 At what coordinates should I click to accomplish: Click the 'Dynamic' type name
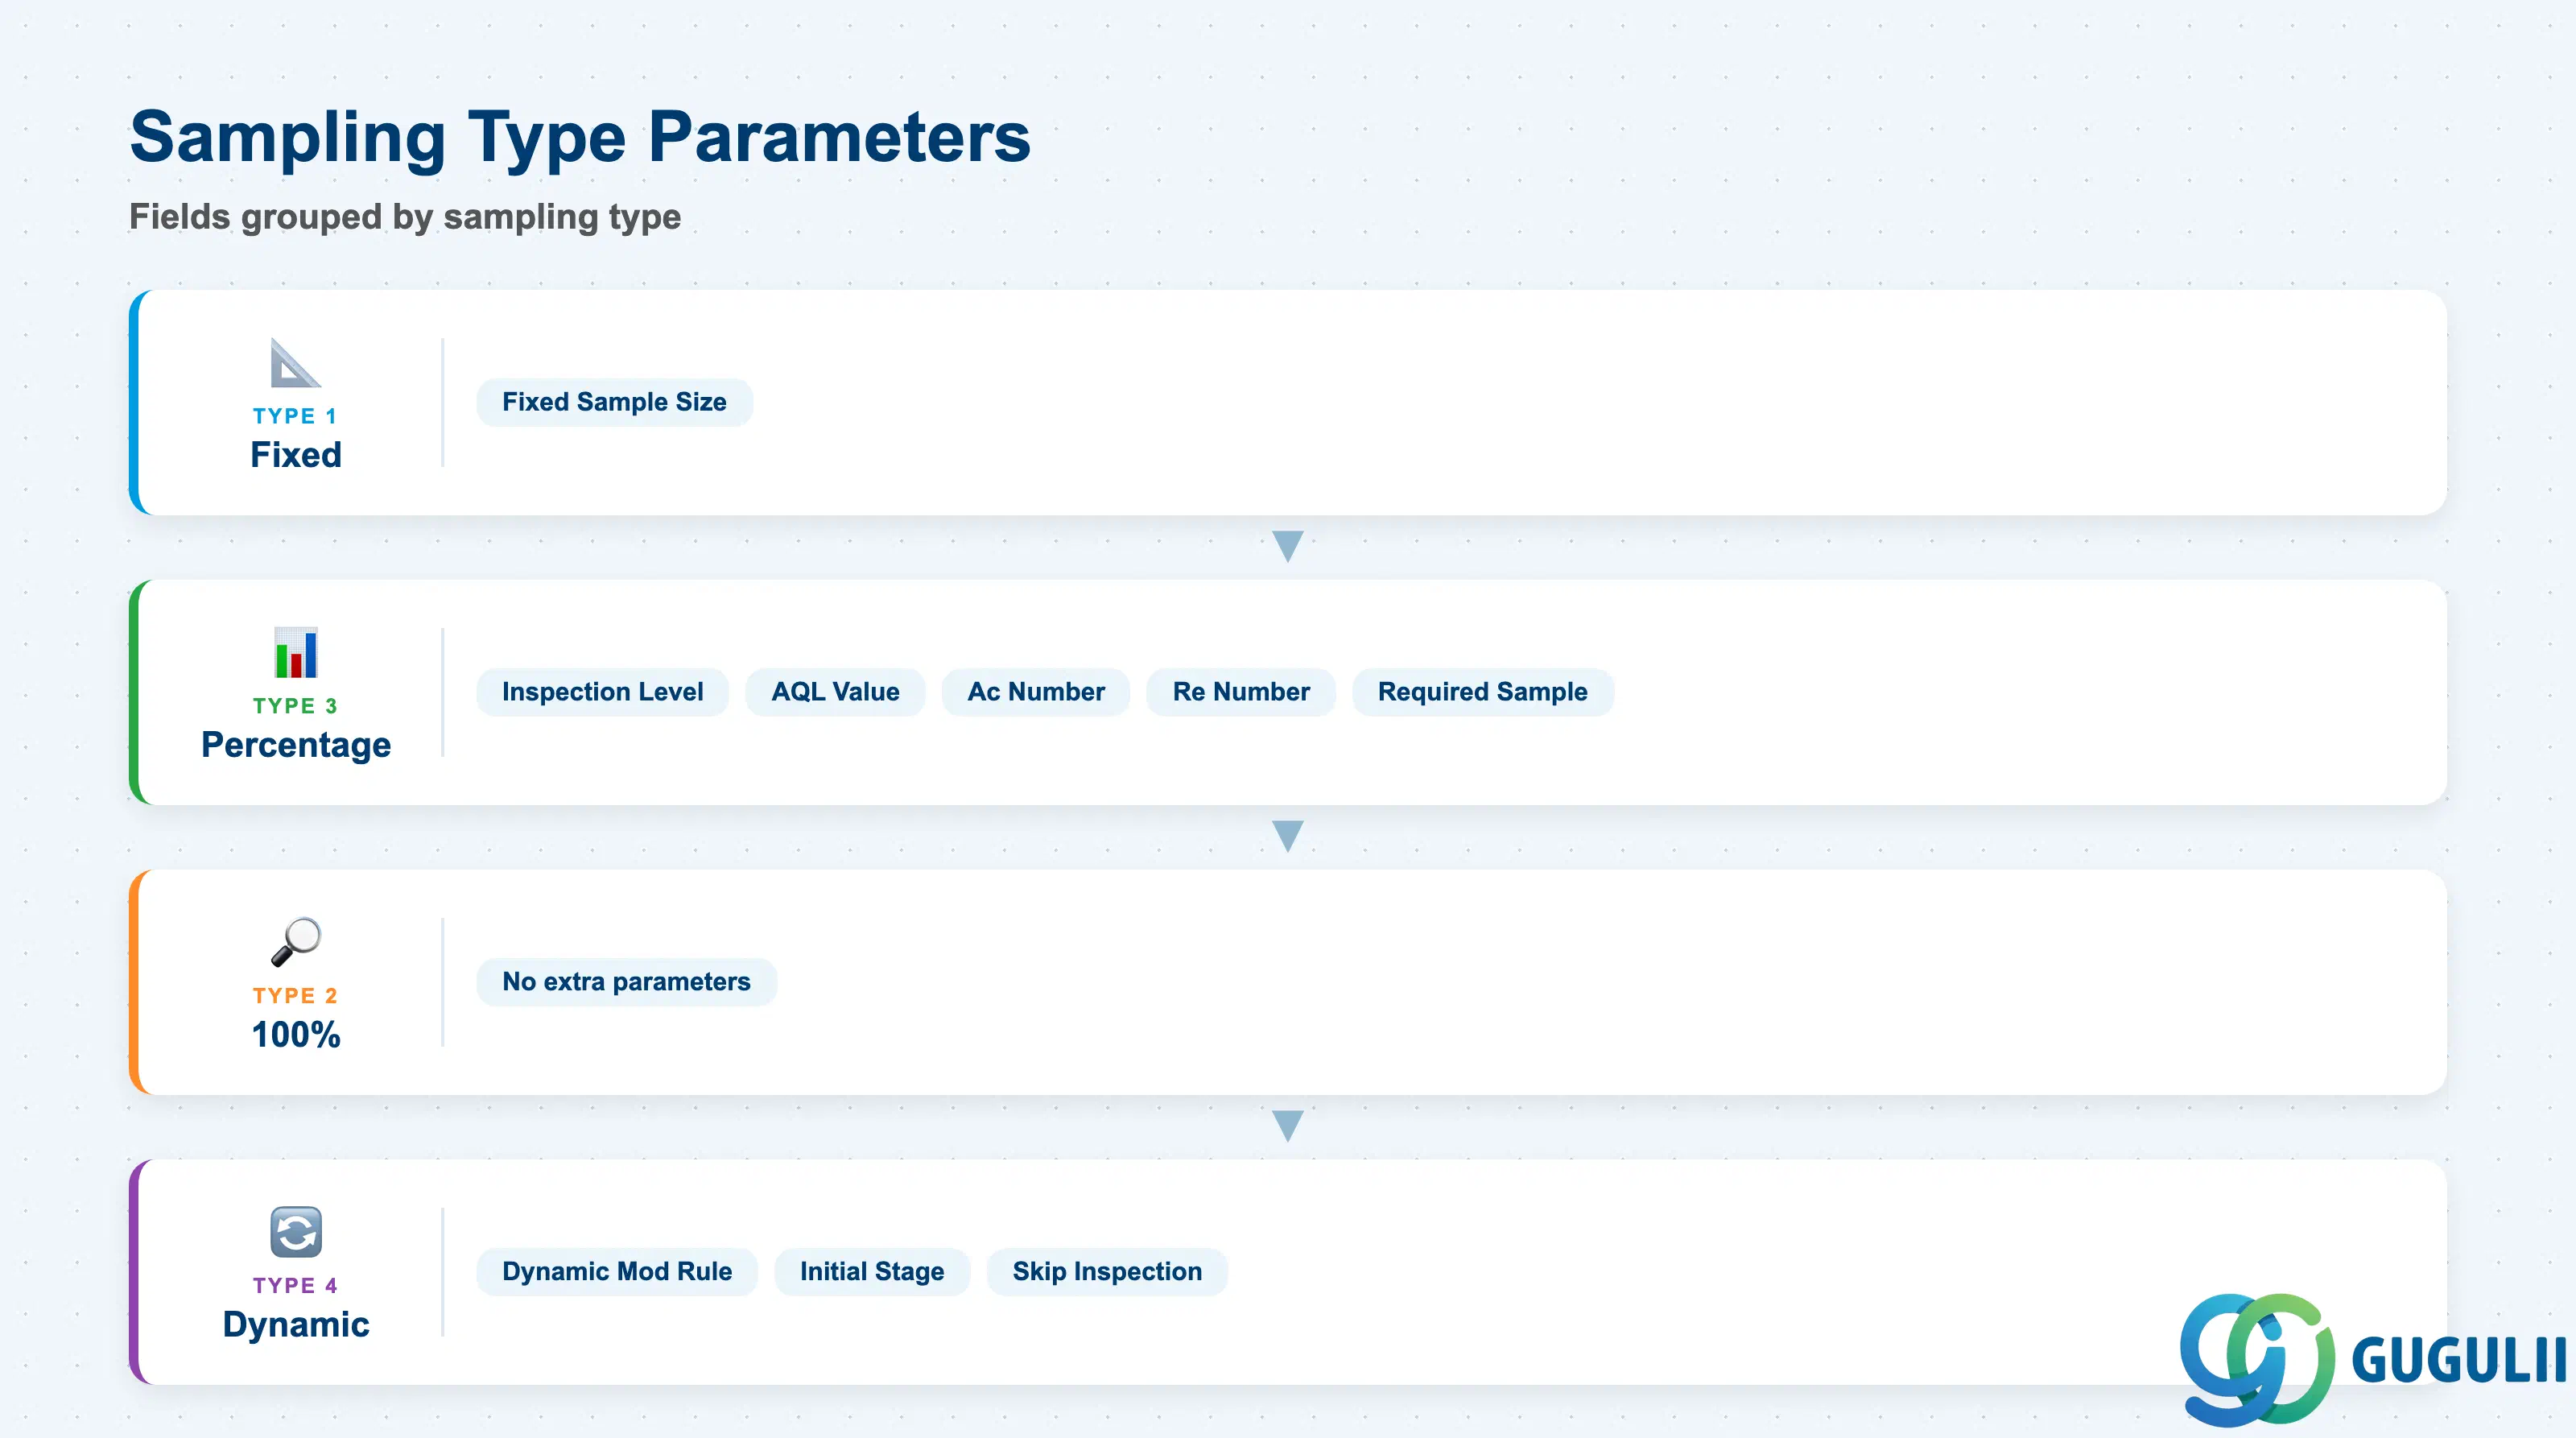296,1325
